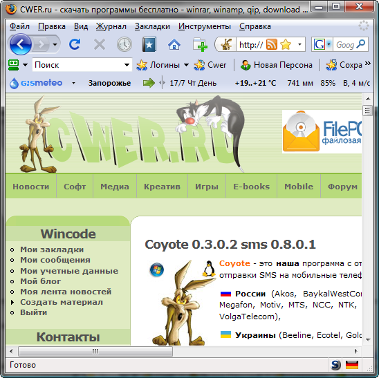This screenshot has width=379, height=378.
Task: Stop loading with the grey X icon
Action: (x=100, y=45)
